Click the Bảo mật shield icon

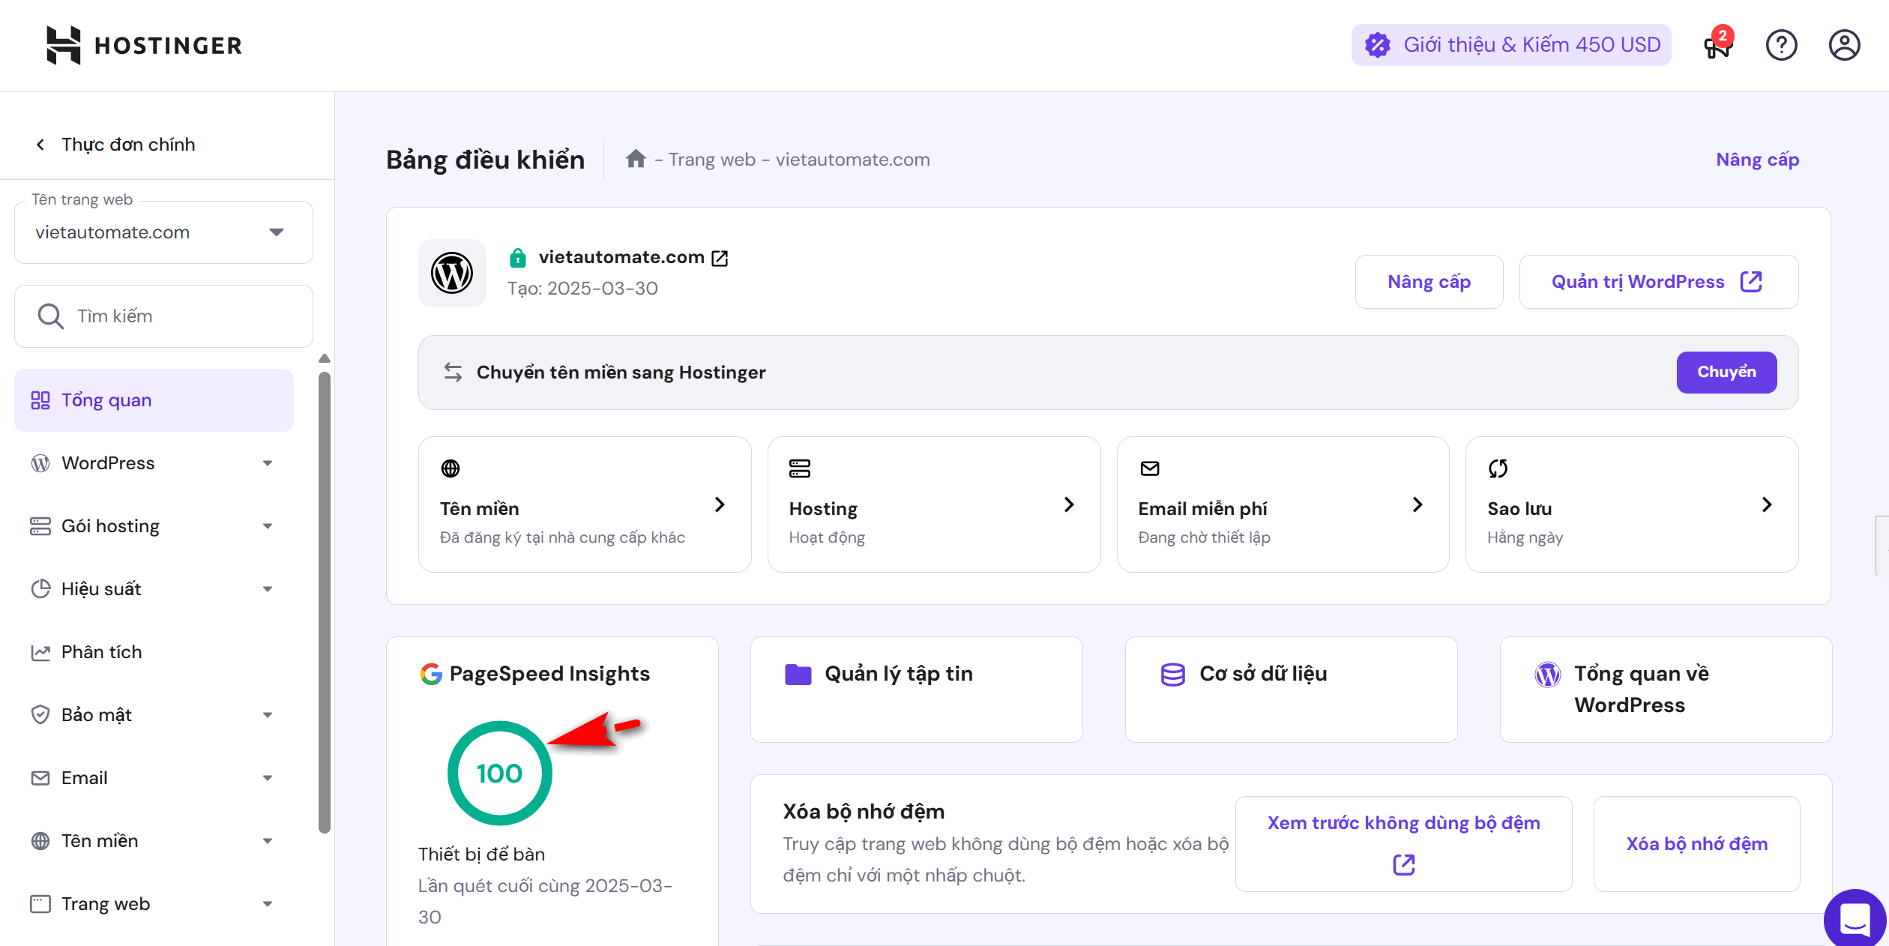tap(40, 715)
